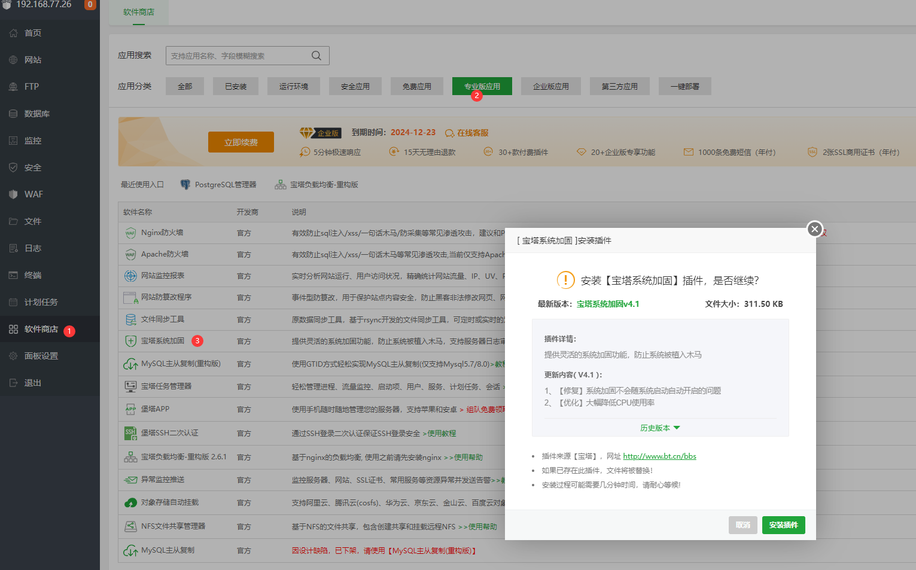916x570 pixels.
Task: Select the 运行环境 category tab
Action: (x=294, y=86)
